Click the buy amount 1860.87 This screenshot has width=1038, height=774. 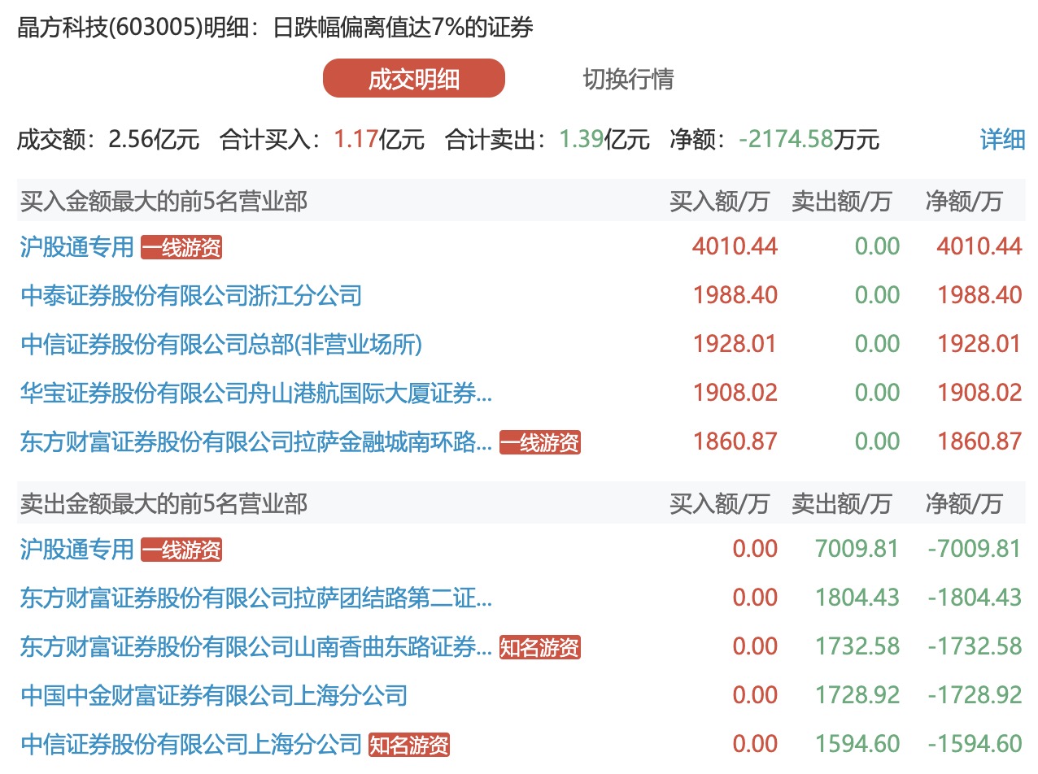735,442
